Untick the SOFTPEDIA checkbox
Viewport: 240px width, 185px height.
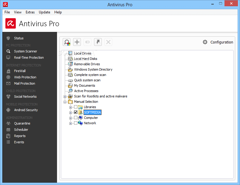click(x=76, y=112)
